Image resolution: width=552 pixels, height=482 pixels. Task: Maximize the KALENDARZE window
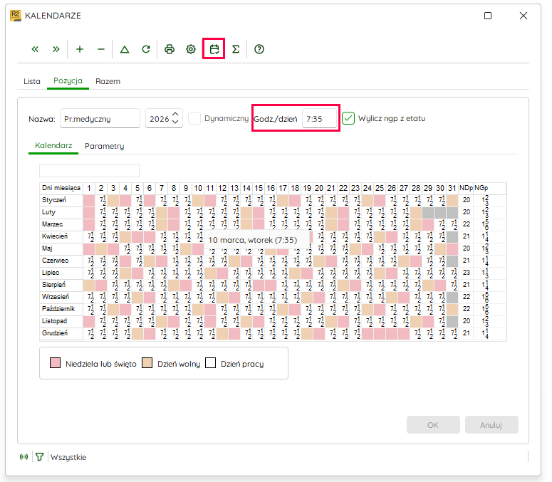pos(488,16)
